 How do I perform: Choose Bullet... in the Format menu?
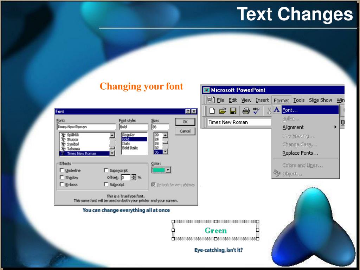(x=306, y=119)
